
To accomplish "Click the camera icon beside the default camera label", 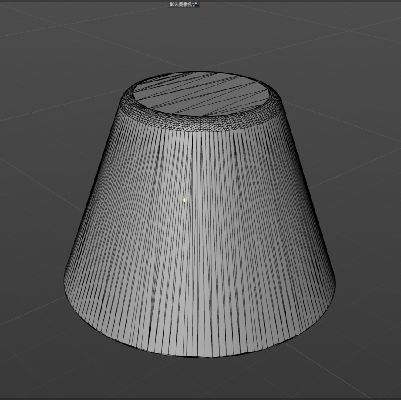I will click(x=194, y=4).
